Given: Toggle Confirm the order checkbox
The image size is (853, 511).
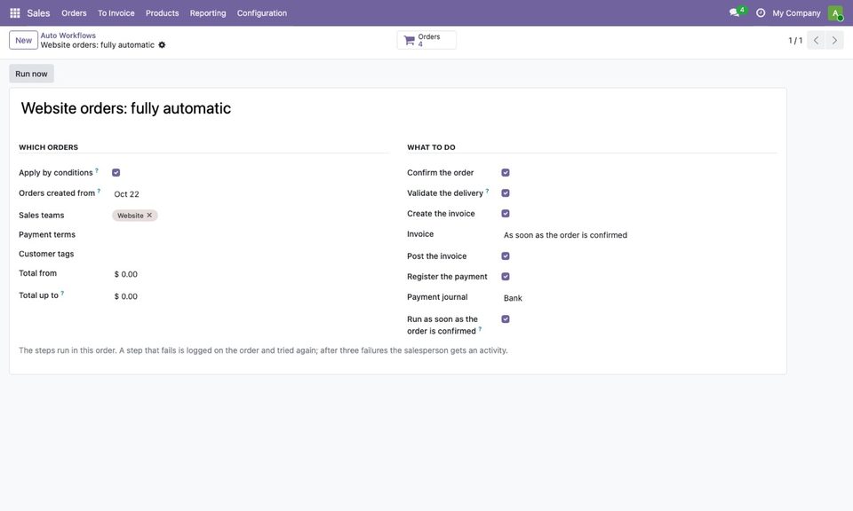Looking at the screenshot, I should coord(506,173).
